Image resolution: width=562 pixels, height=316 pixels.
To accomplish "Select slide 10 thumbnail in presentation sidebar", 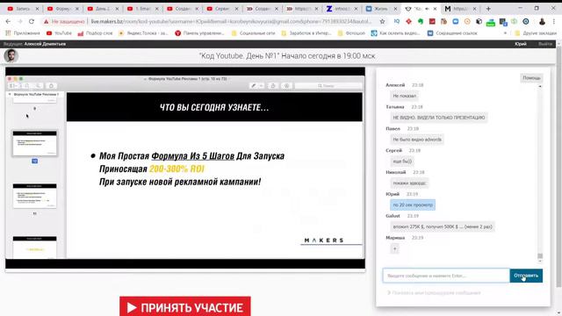I will point(35,143).
